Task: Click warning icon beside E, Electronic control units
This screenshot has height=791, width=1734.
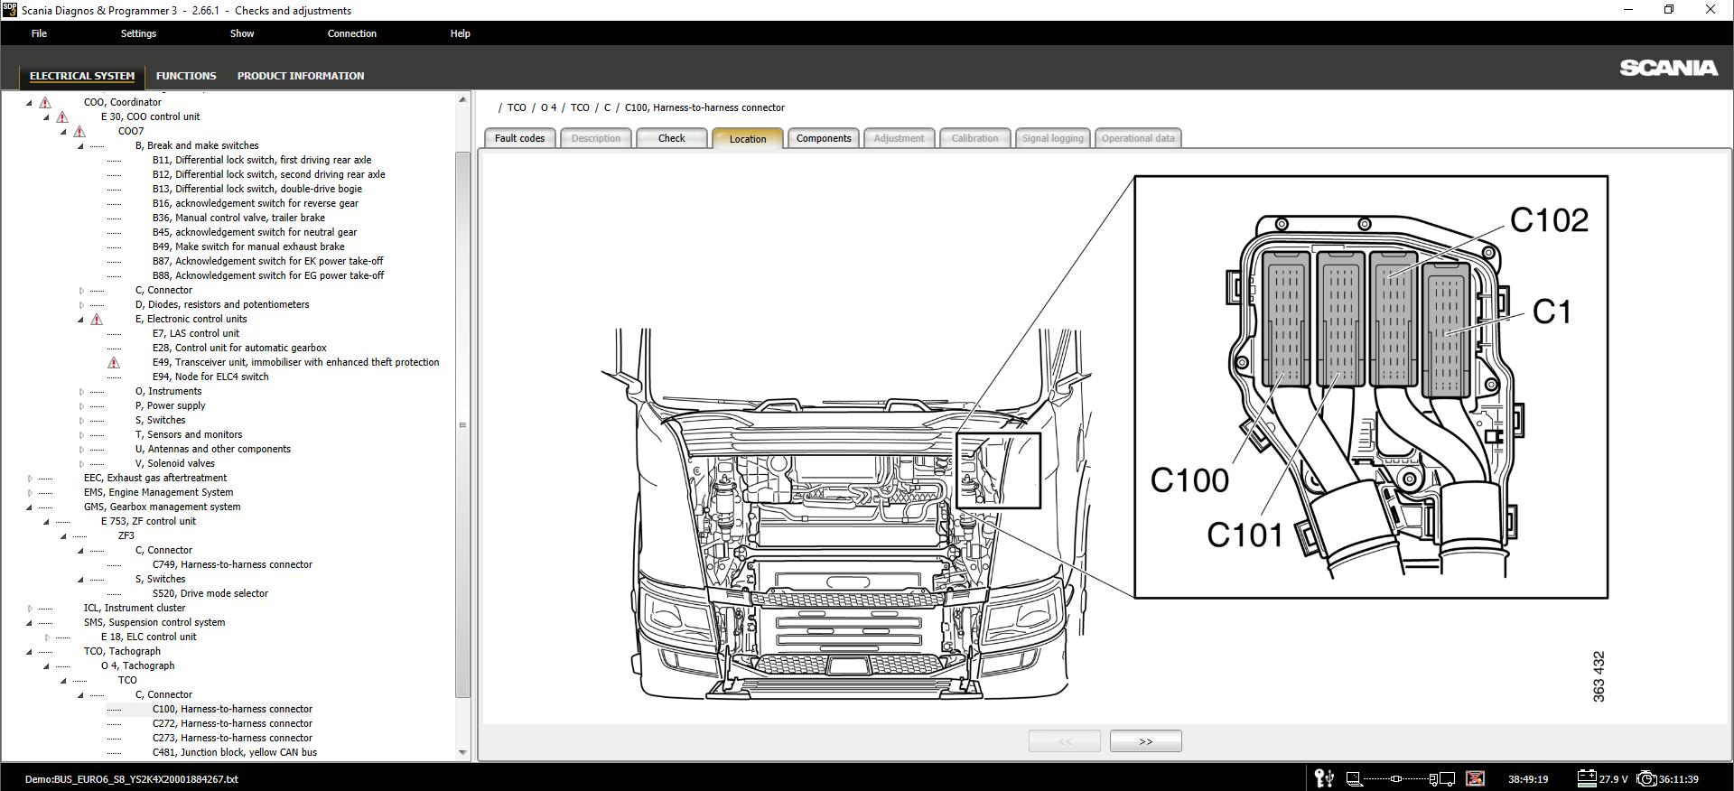Action: [97, 320]
